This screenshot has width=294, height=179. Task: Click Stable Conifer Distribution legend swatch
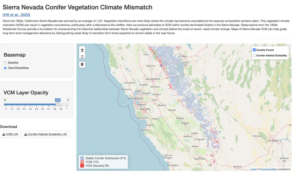[82, 158]
